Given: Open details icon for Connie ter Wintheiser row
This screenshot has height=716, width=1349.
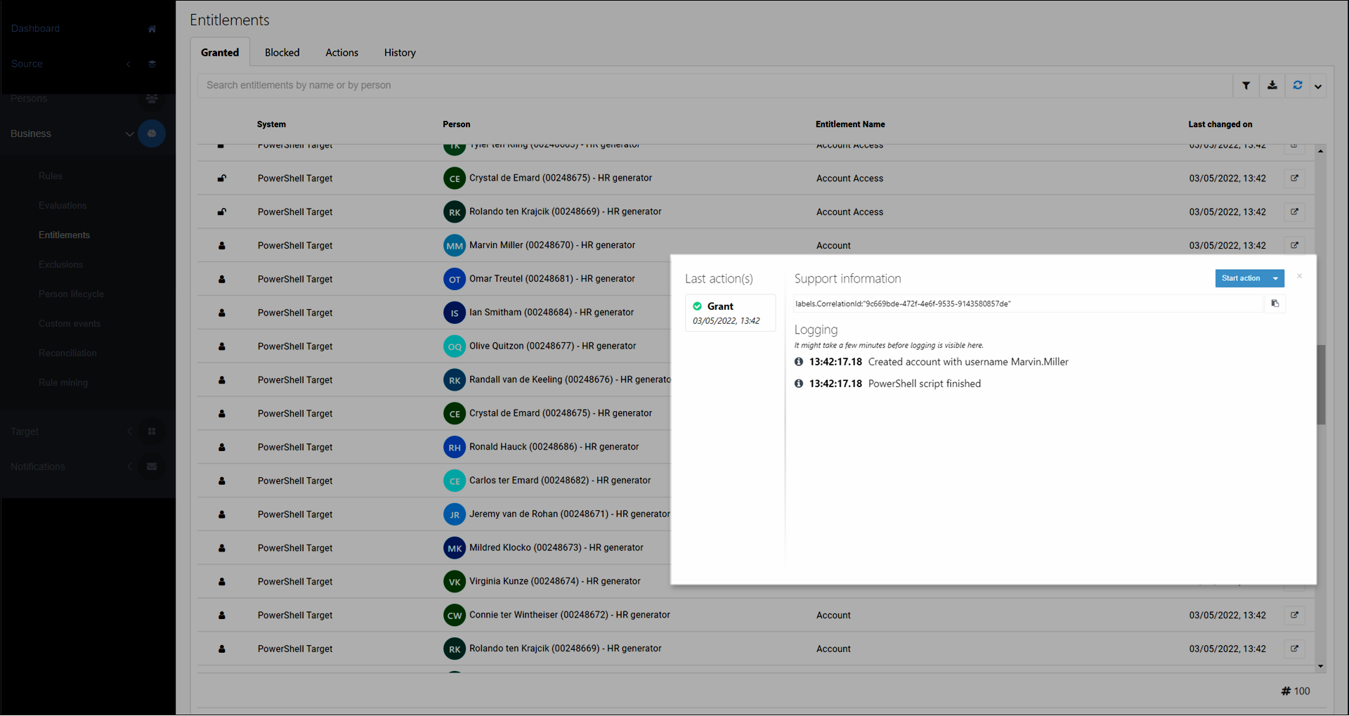Looking at the screenshot, I should [1294, 615].
